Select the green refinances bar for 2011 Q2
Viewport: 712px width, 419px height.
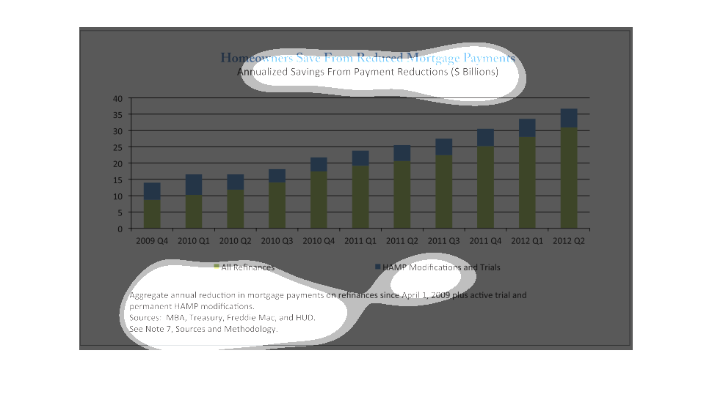402,195
